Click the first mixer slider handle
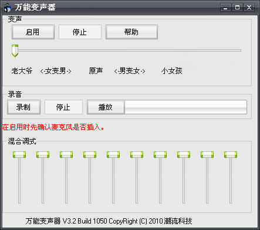This screenshot has width=260, height=230. 19,154
